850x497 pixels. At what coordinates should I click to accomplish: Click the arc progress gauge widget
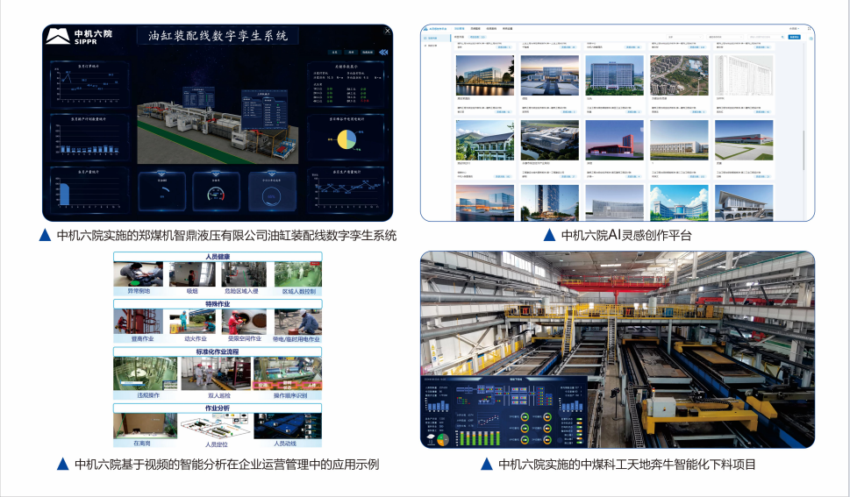tap(162, 192)
